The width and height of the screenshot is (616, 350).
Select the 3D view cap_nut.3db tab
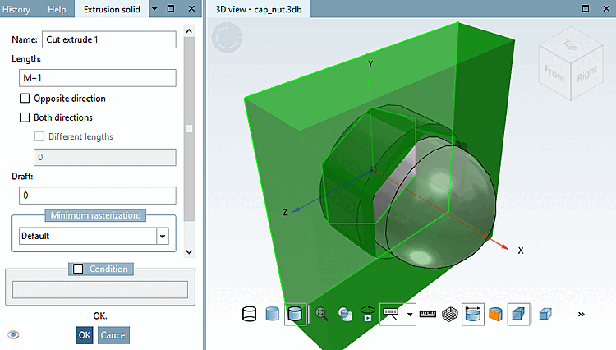[259, 9]
